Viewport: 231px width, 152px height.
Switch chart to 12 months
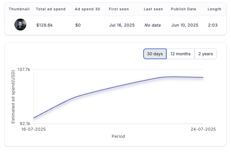tap(180, 54)
